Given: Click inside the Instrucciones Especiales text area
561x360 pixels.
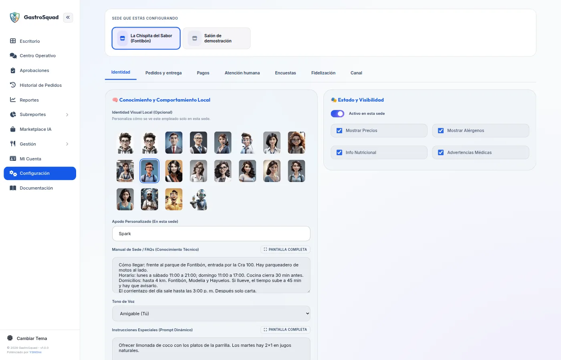Looking at the screenshot, I should tap(211, 348).
